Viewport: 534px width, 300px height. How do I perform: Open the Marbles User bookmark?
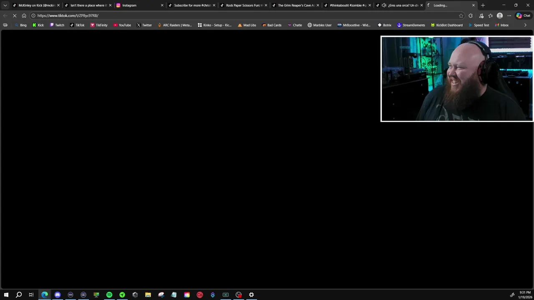[320, 25]
